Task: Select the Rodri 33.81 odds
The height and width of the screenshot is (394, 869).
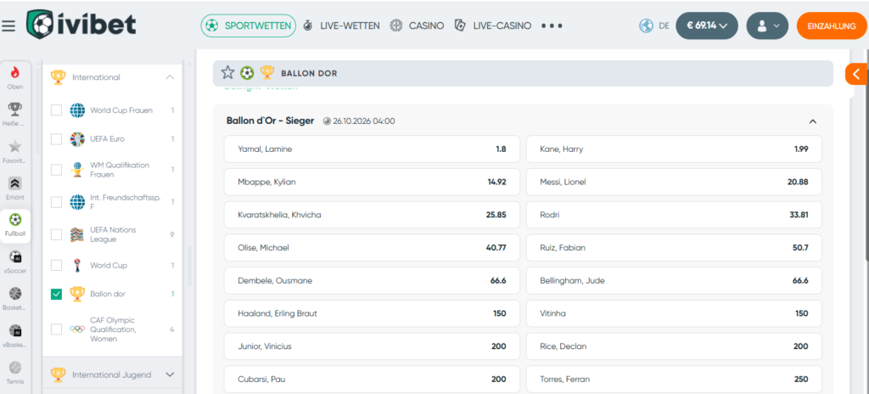Action: (674, 215)
